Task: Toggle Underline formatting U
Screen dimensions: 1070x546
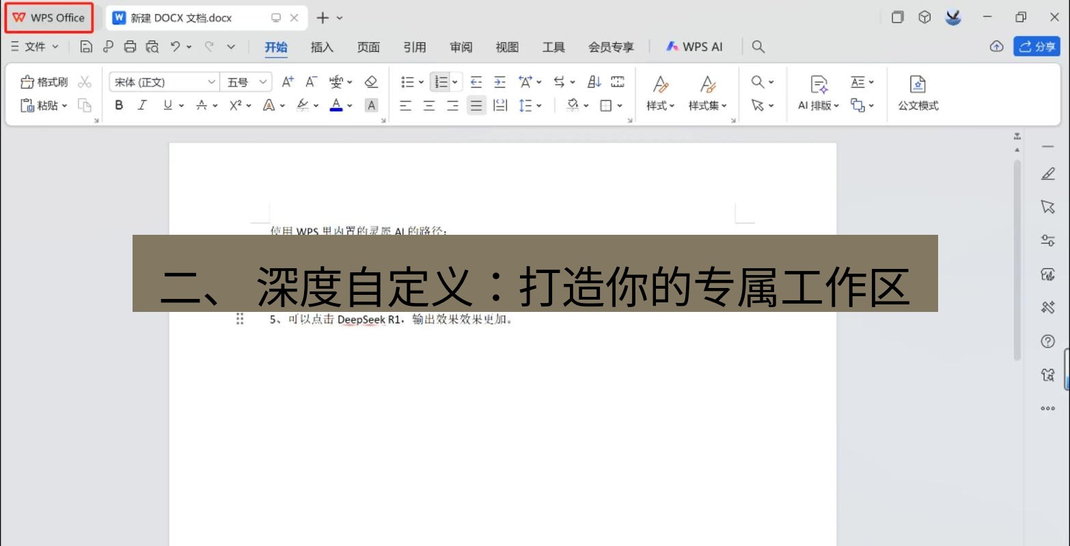Action: click(168, 105)
